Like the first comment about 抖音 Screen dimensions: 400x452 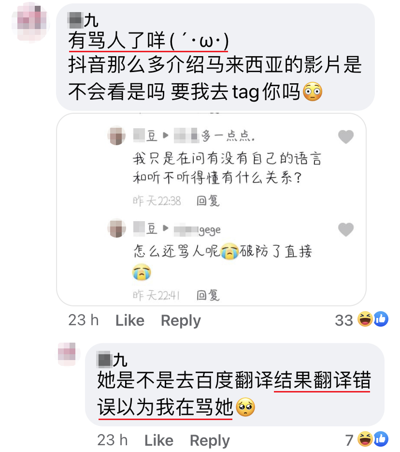coord(130,320)
